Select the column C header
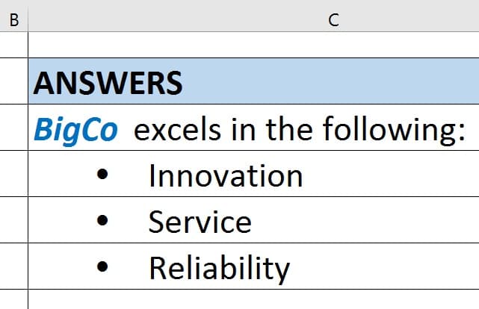 pos(253,16)
